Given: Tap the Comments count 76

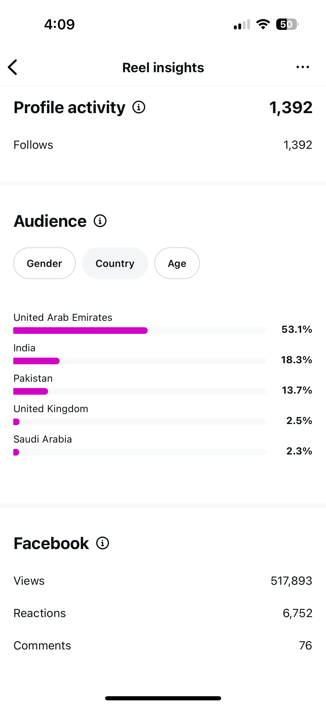Looking at the screenshot, I should (306, 645).
